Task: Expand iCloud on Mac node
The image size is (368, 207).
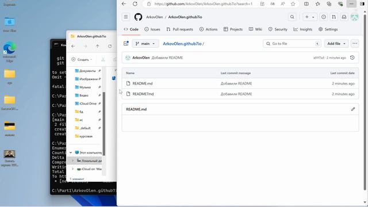Action: point(72,169)
